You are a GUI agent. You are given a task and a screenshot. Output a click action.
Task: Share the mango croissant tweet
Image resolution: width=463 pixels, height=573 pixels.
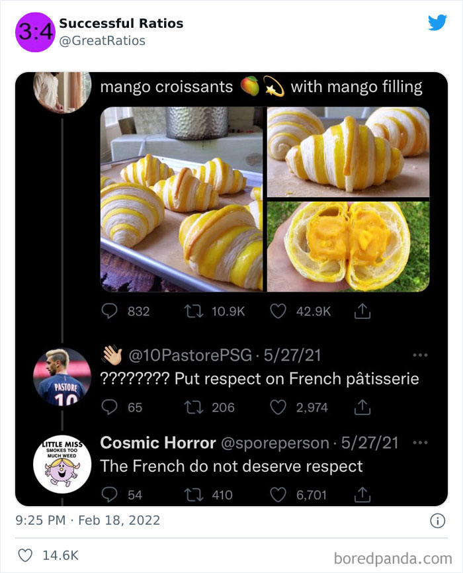pos(362,310)
